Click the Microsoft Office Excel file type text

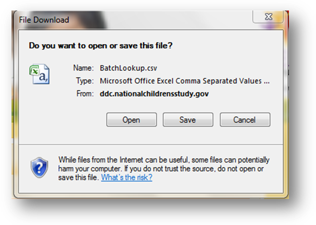coord(181,80)
